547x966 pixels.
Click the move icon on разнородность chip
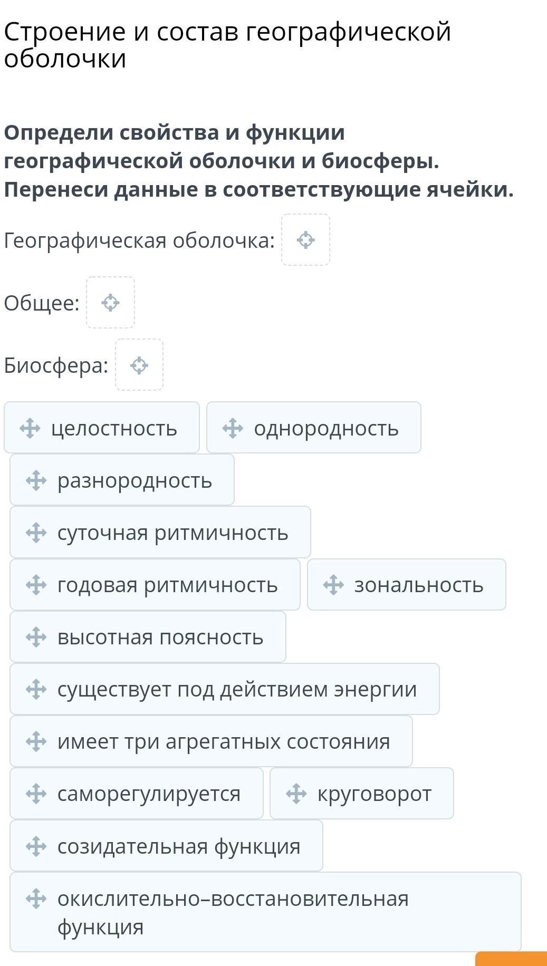[x=36, y=480]
